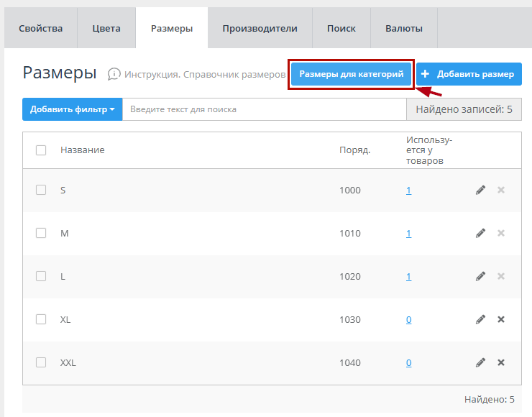
Task: Click the 'Размеры для категорий' button
Action: (352, 74)
